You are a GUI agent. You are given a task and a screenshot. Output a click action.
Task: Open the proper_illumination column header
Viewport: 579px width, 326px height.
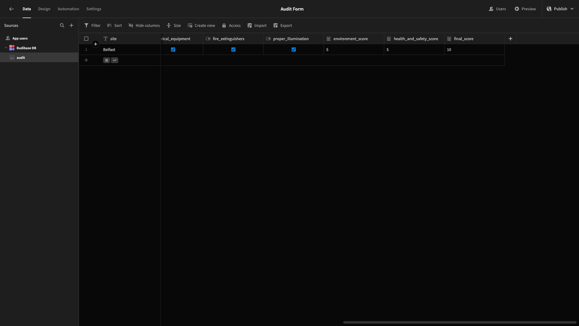tap(293, 39)
